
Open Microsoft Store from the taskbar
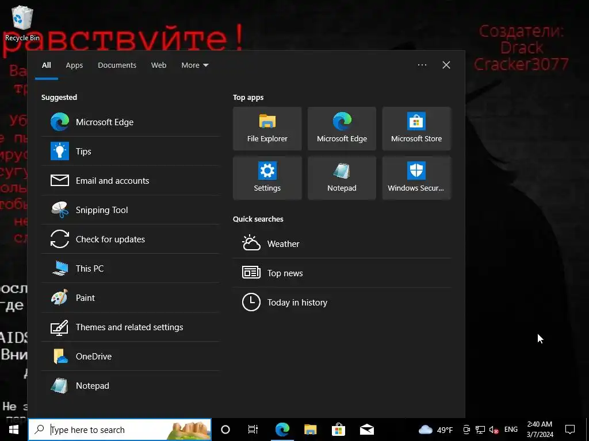pyautogui.click(x=338, y=430)
